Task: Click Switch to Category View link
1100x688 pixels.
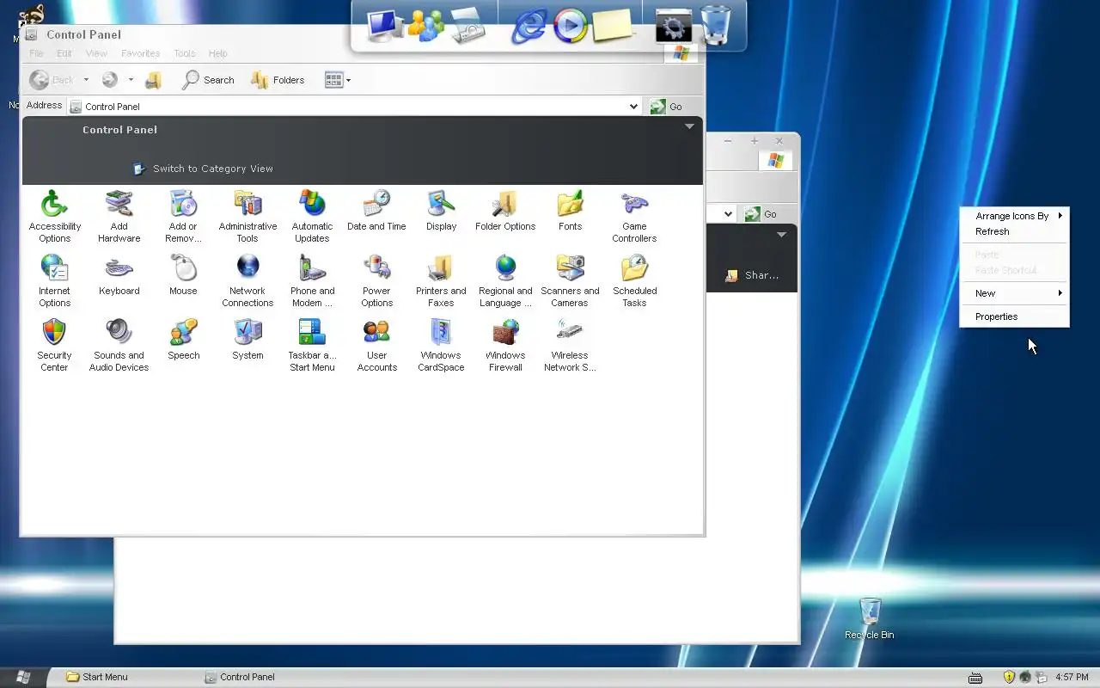Action: [203, 169]
